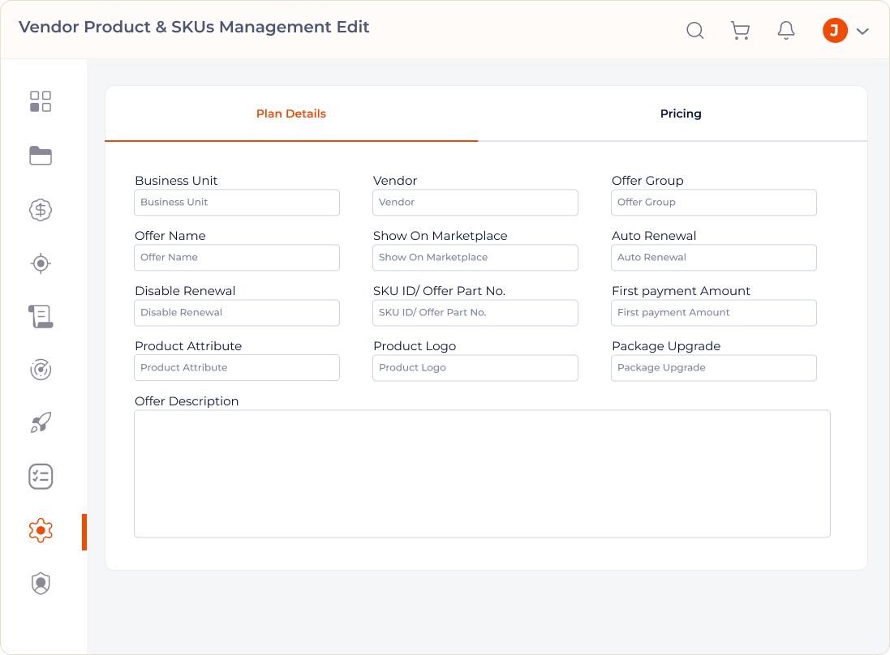The height and width of the screenshot is (655, 890).
Task: Click the Offer Group input field
Action: (713, 203)
